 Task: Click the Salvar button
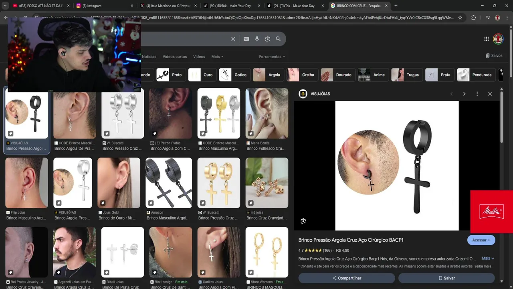pos(446,278)
